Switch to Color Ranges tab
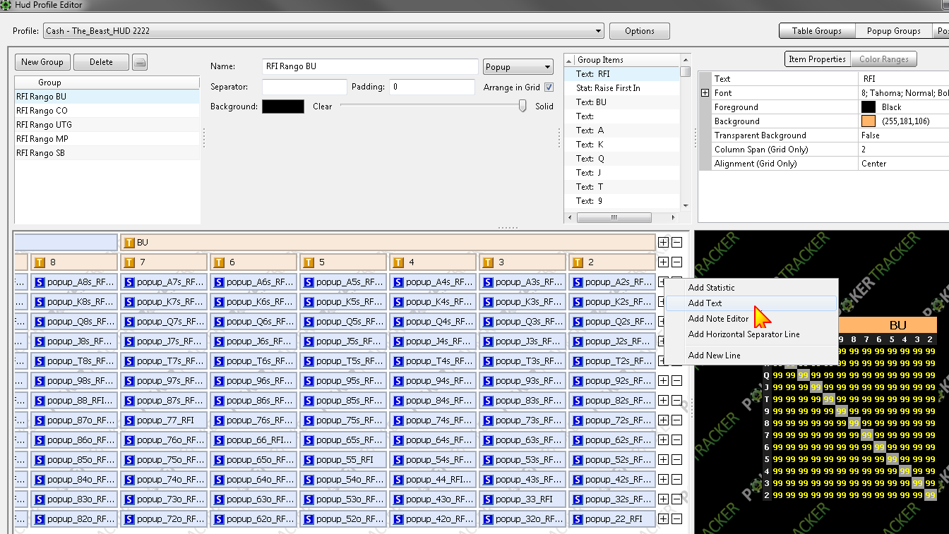This screenshot has width=949, height=534. click(884, 59)
